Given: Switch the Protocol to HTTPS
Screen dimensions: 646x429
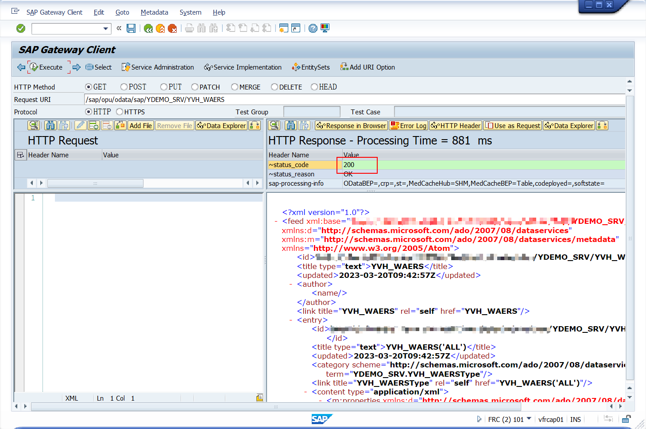Looking at the screenshot, I should [x=119, y=112].
